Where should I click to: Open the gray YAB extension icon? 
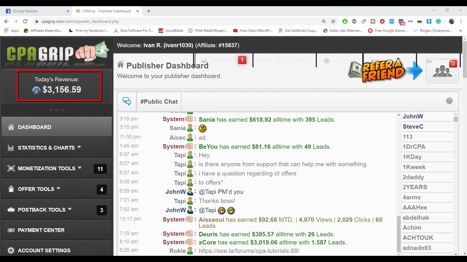click(354, 21)
